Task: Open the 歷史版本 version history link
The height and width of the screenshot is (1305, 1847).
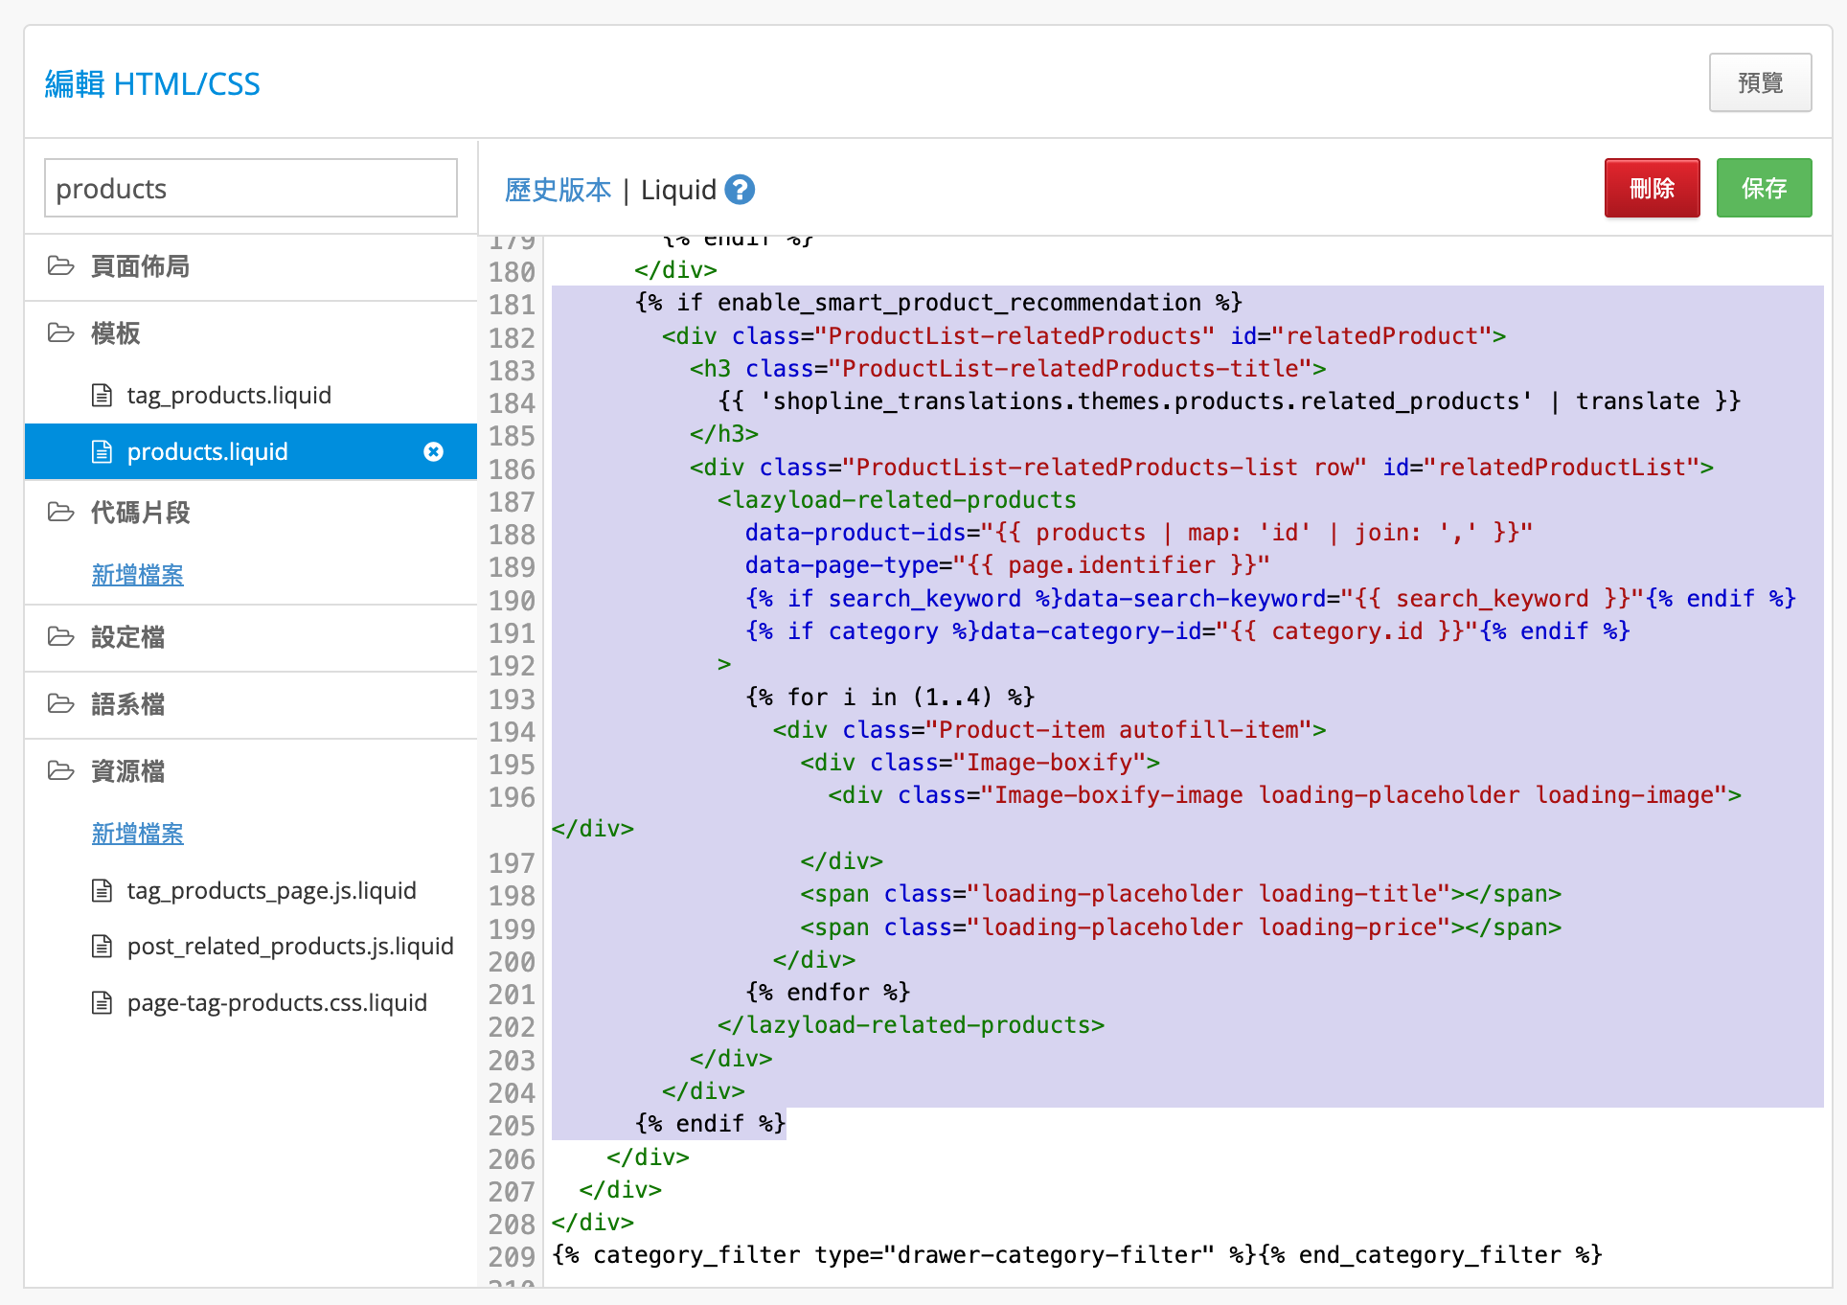Action: [558, 190]
